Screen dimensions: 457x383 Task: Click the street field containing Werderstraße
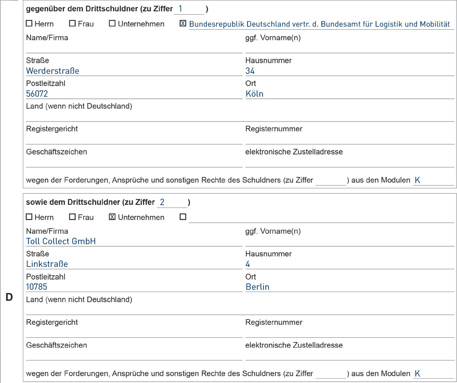point(134,71)
